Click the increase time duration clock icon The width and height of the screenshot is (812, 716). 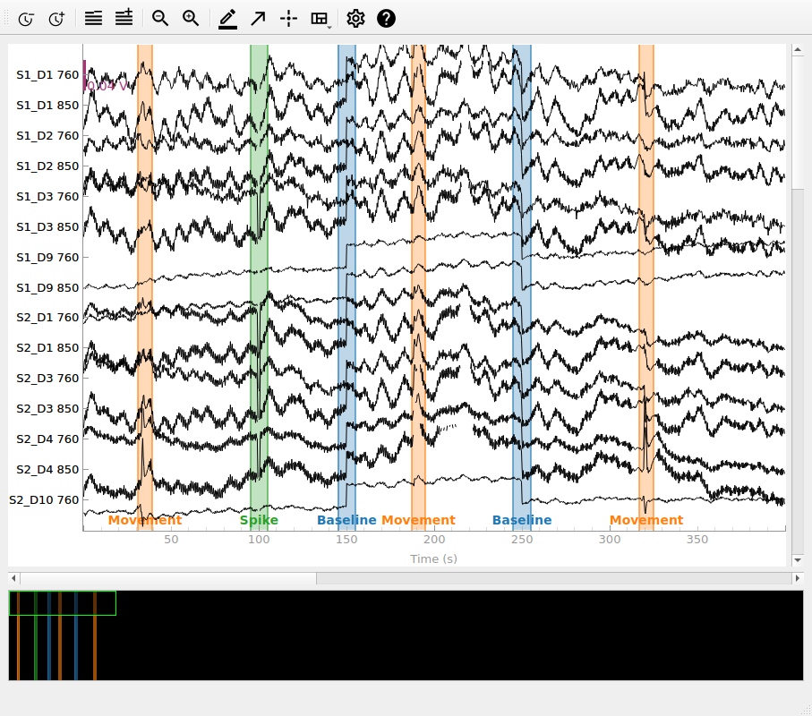tap(56, 18)
